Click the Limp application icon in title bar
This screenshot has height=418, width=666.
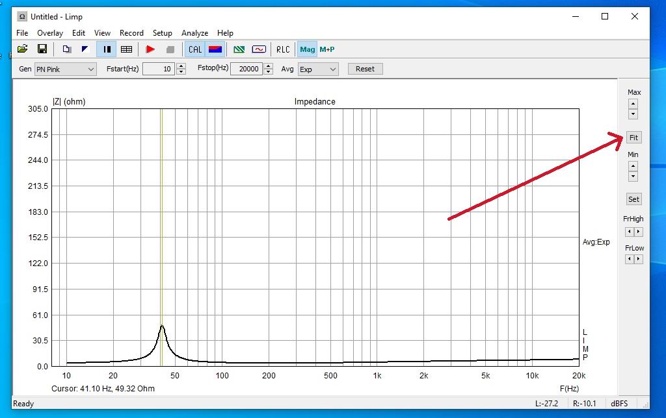[22, 16]
